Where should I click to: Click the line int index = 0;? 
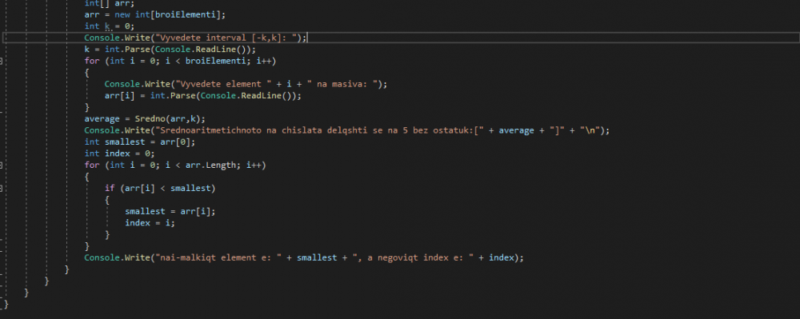point(119,154)
